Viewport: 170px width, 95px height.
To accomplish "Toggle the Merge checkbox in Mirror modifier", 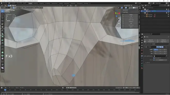I will [154, 60].
